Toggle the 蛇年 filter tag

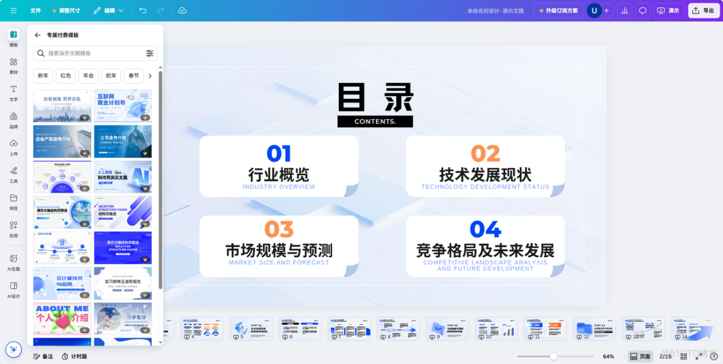tap(112, 76)
